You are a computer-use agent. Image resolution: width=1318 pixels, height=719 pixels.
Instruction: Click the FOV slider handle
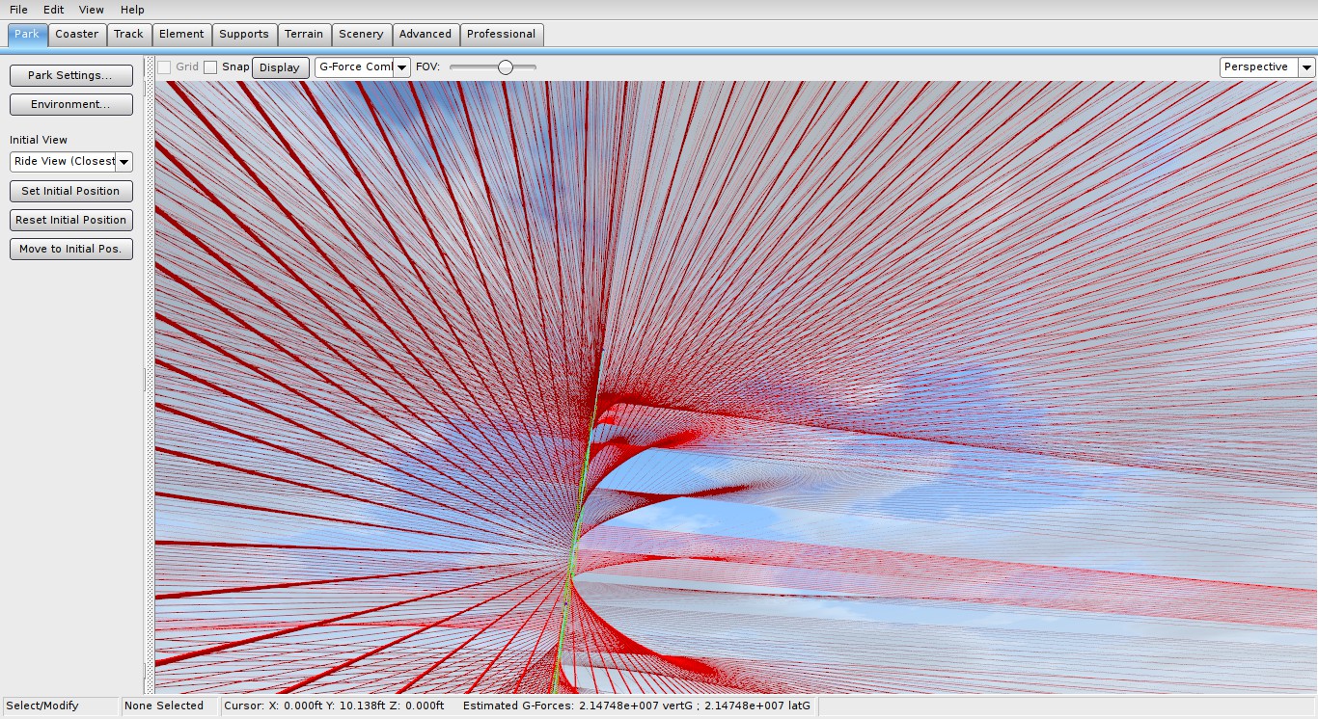click(505, 67)
